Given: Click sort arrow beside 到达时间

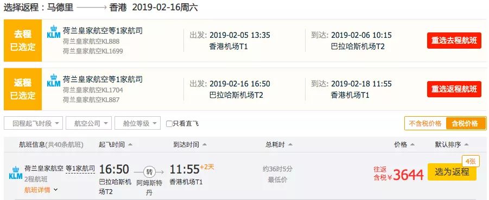Looking at the screenshot, I should coord(205,145).
